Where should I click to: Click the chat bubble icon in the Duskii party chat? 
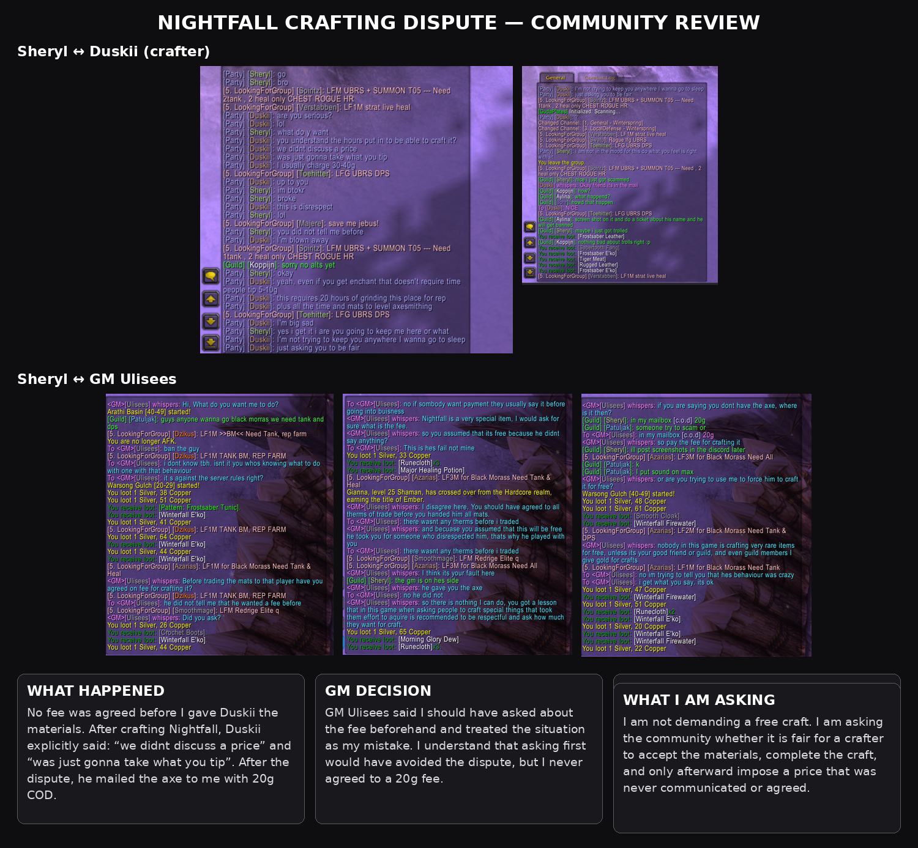(x=211, y=276)
